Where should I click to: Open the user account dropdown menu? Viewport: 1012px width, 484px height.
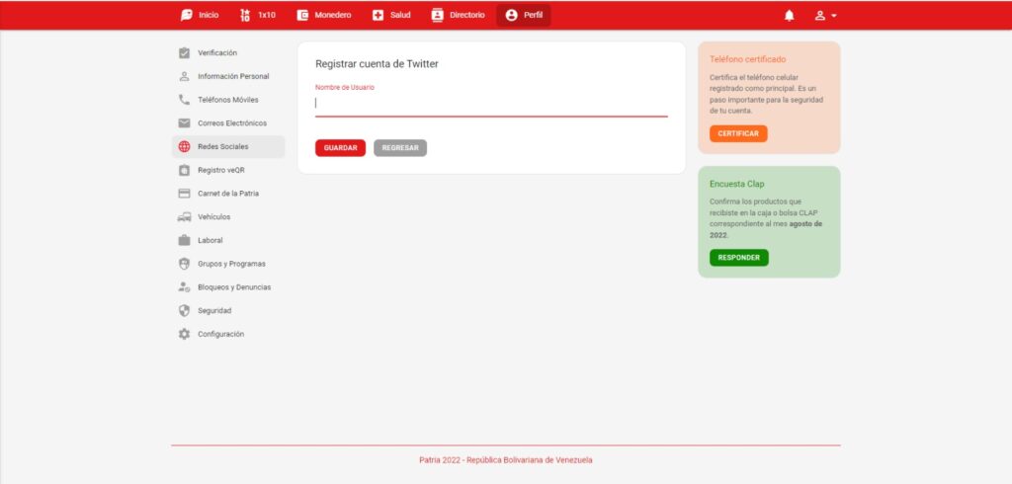pyautogui.click(x=825, y=16)
